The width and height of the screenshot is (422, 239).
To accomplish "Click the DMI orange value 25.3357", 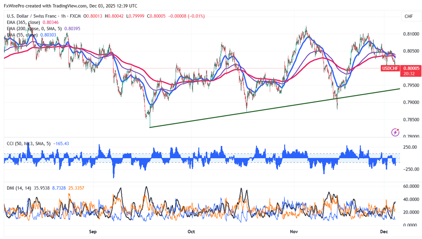I will coord(76,188).
